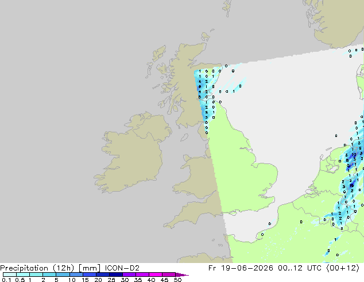Select legend swatch between 45 and 50

[169, 275]
